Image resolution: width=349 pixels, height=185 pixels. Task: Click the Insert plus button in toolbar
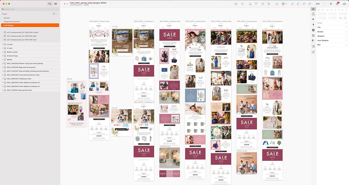pos(64,3)
